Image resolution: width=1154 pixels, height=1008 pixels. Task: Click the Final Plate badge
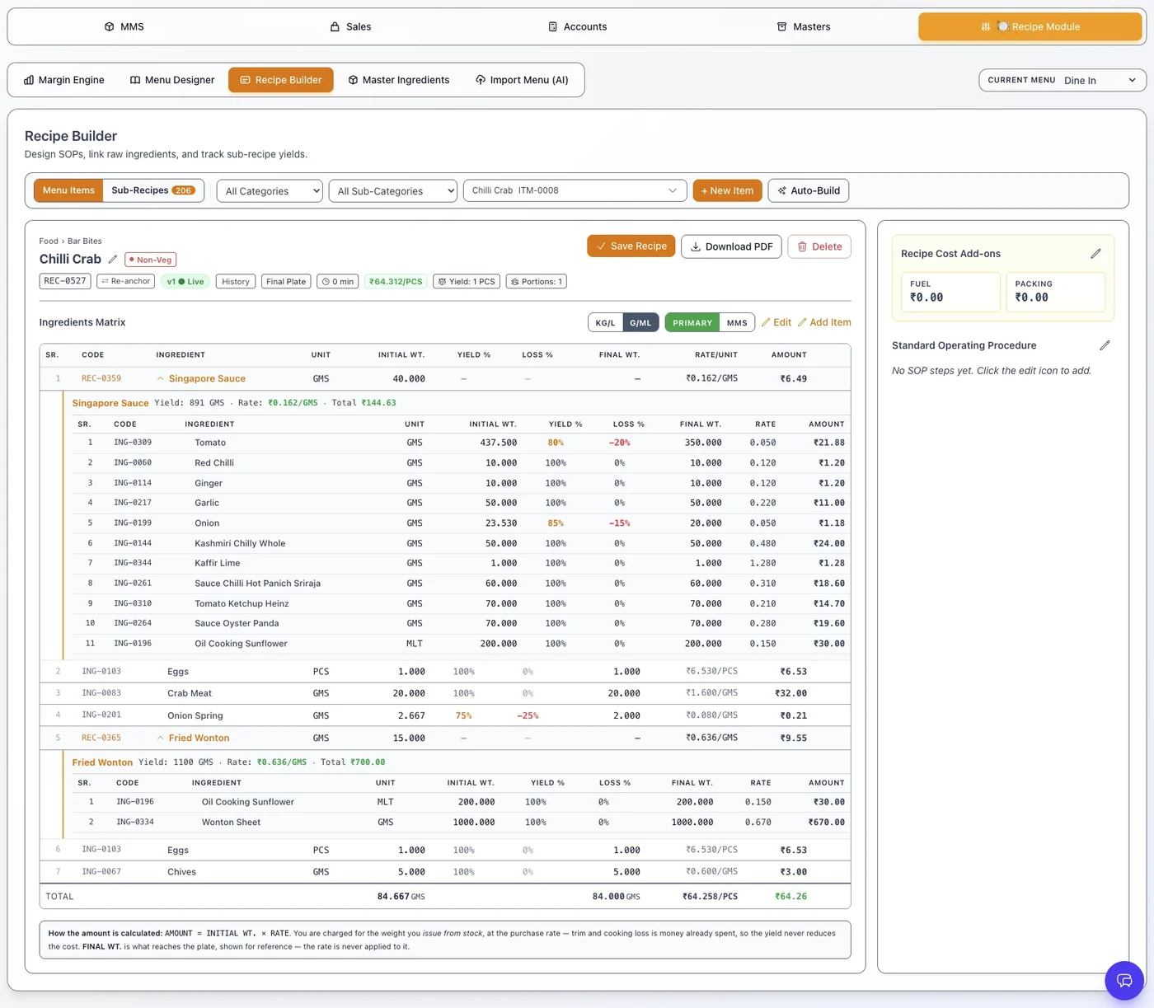point(286,281)
